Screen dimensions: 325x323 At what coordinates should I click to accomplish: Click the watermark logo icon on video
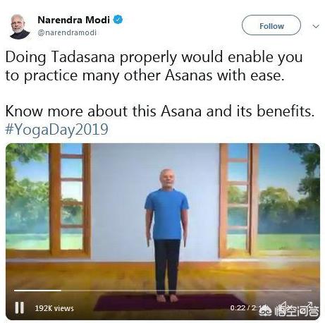click(265, 310)
